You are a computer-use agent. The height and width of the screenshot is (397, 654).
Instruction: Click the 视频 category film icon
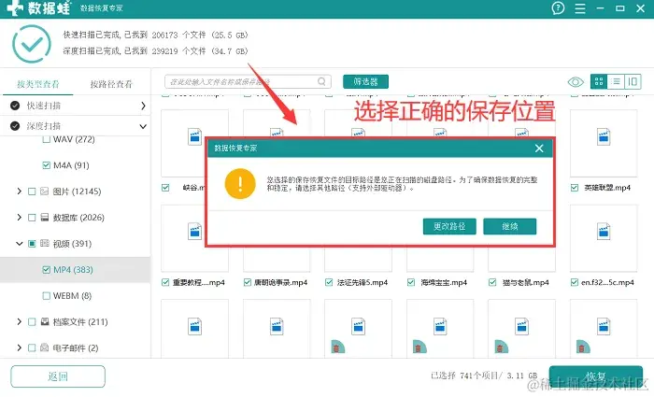coord(44,244)
